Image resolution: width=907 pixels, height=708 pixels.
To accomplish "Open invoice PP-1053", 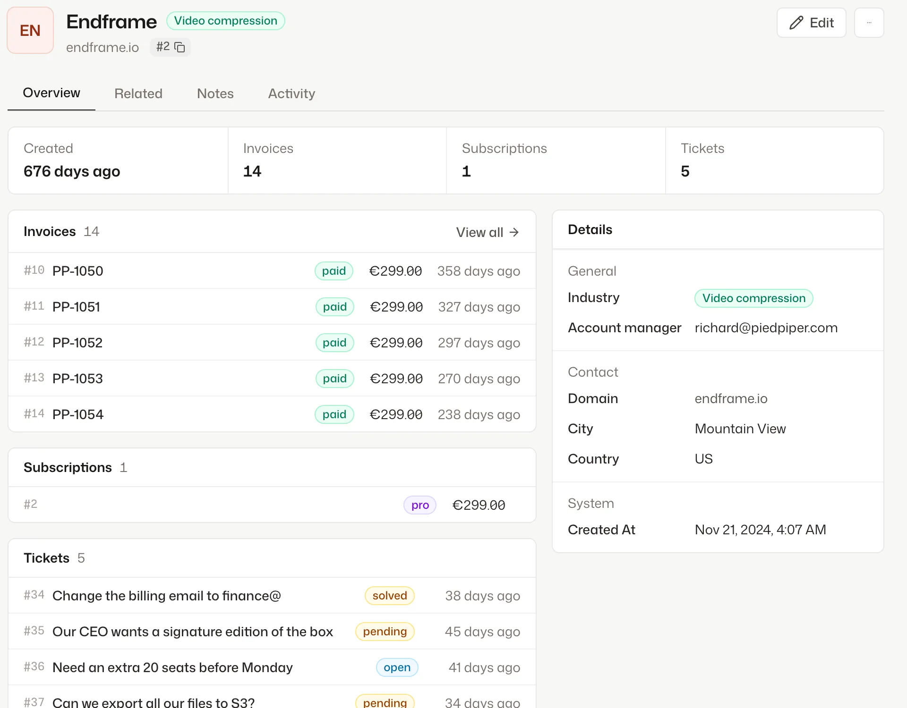I will pos(272,379).
